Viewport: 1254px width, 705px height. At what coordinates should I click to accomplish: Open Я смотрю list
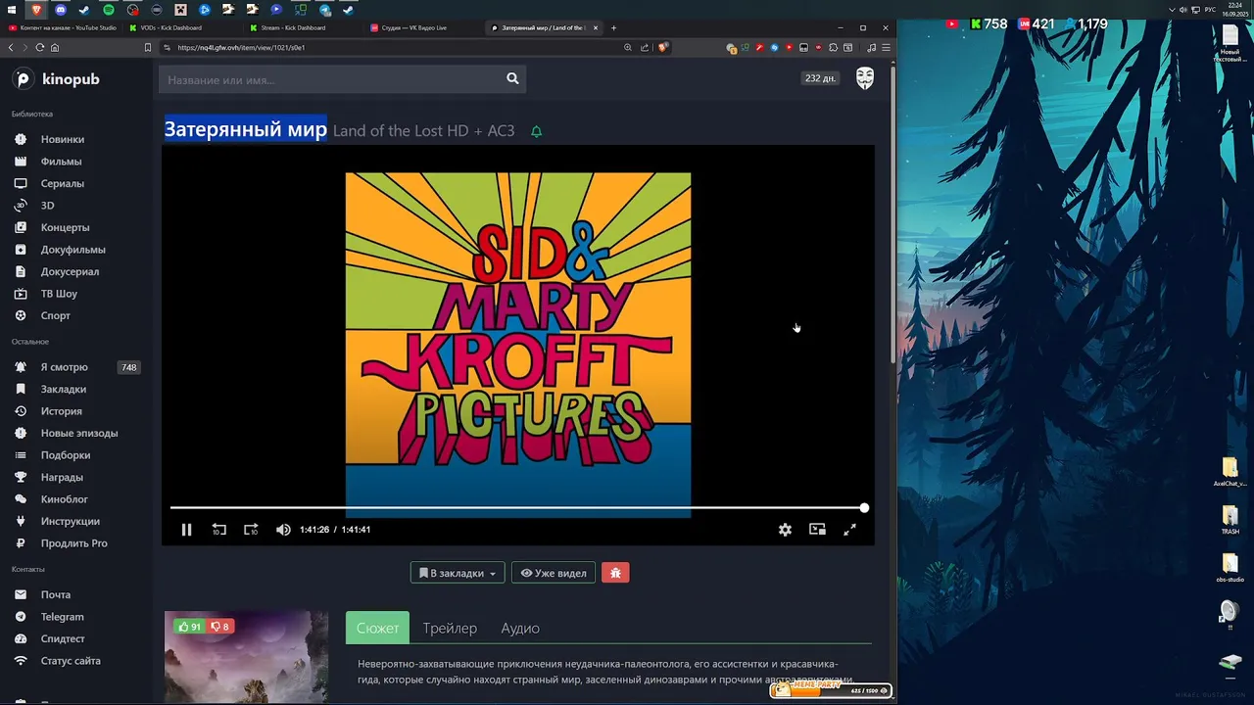pyautogui.click(x=64, y=367)
